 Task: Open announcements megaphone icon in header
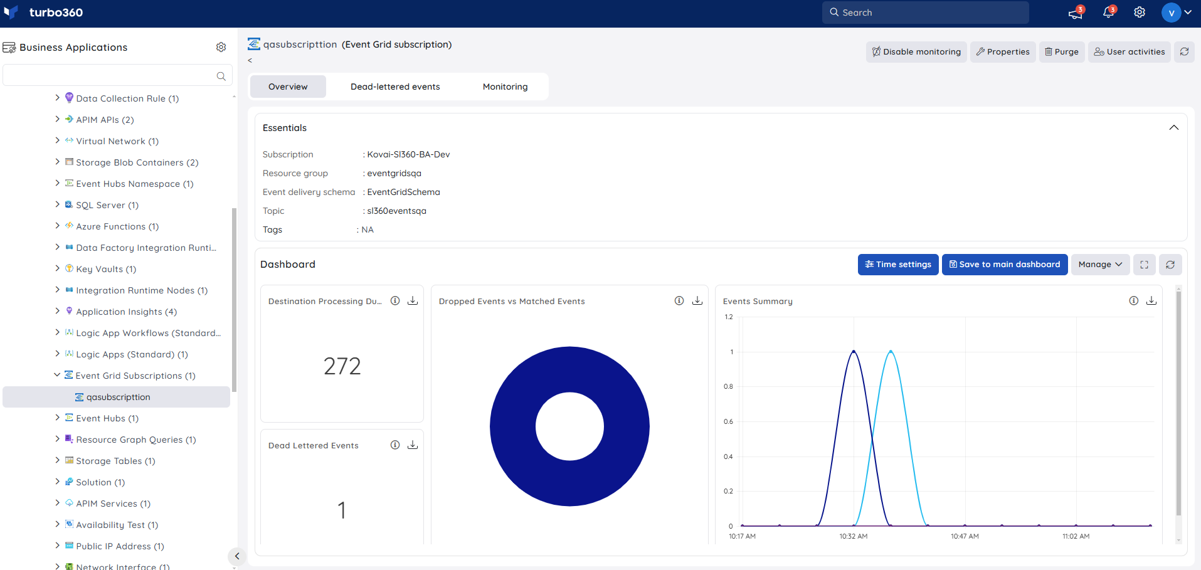pyautogui.click(x=1076, y=13)
